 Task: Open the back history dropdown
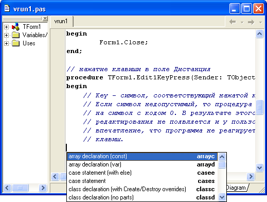tap(242, 22)
